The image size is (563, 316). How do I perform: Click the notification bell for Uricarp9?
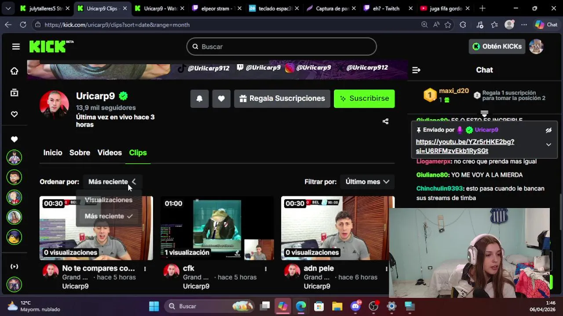pos(199,99)
